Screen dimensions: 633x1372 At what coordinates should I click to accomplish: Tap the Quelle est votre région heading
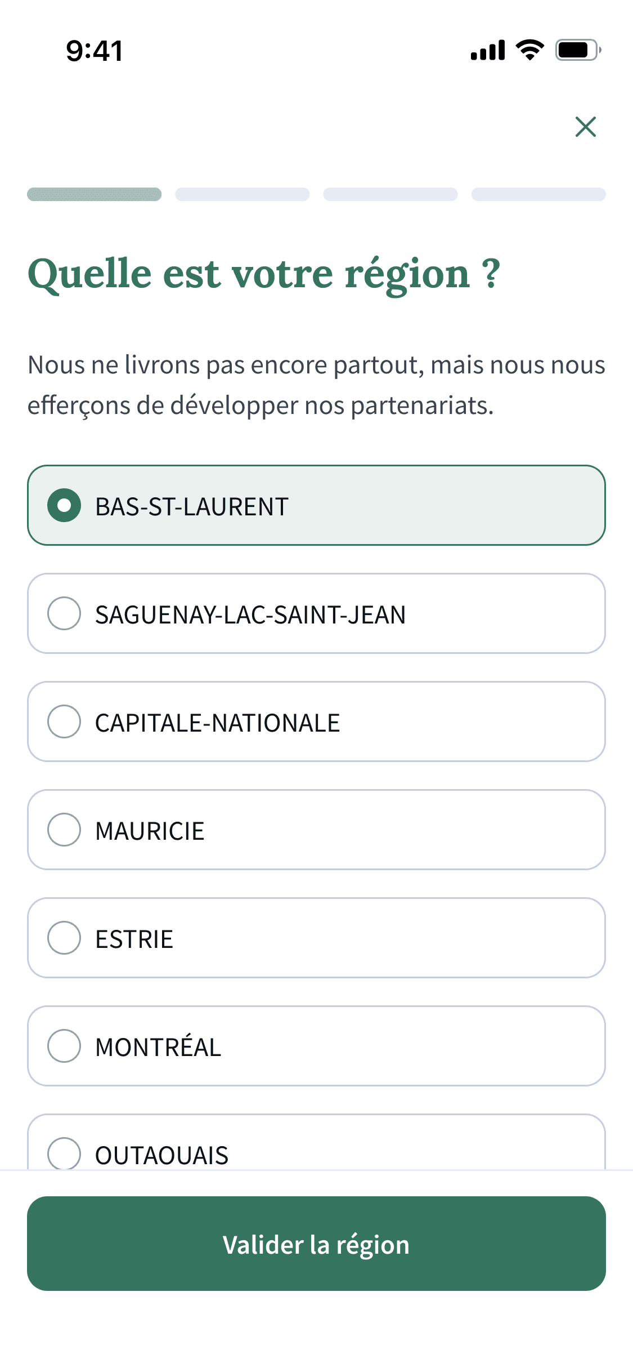tap(264, 274)
